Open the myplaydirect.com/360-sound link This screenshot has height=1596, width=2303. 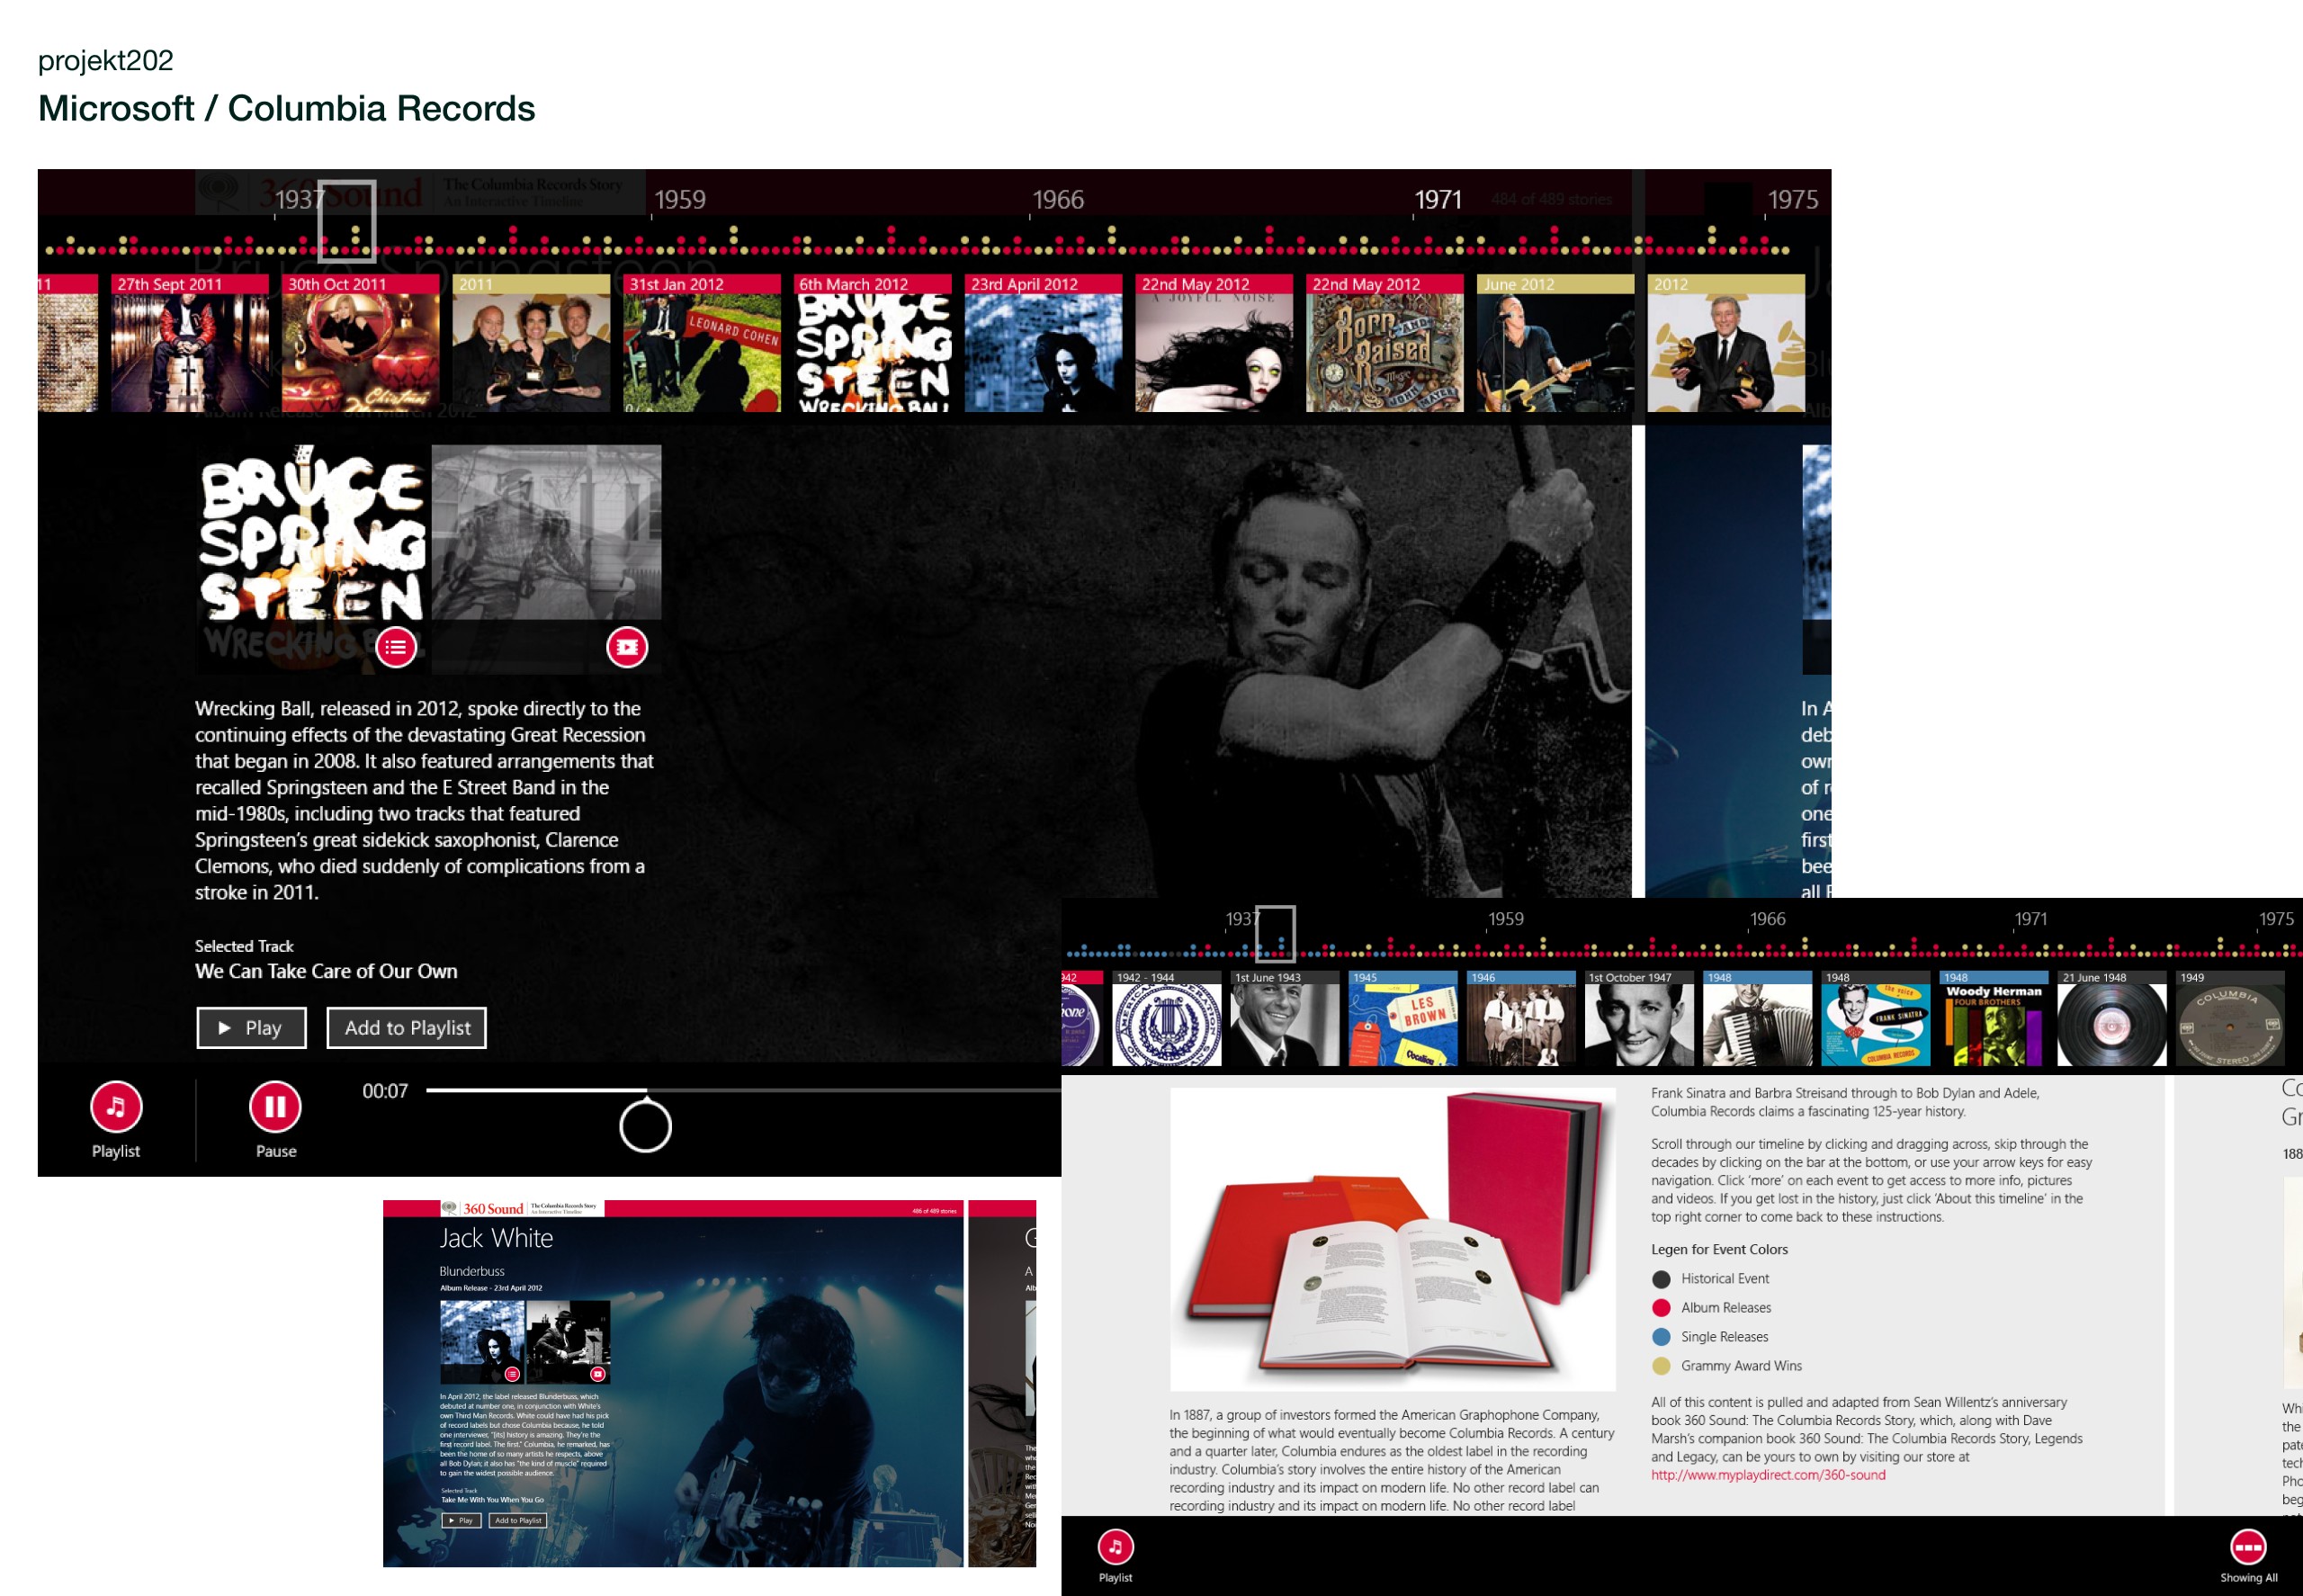click(1768, 1475)
